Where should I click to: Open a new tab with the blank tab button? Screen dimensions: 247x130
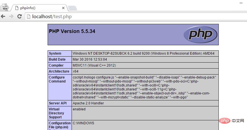pyautogui.click(x=72, y=8)
